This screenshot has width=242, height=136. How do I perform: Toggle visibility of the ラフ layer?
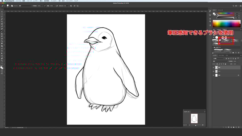coord(213,72)
